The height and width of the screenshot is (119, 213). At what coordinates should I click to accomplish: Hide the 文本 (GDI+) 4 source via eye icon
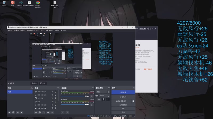tap(52, 108)
